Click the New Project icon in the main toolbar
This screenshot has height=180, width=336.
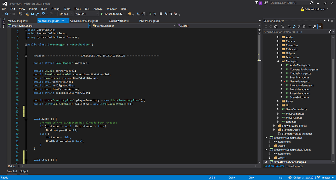pyautogui.click(x=20, y=14)
